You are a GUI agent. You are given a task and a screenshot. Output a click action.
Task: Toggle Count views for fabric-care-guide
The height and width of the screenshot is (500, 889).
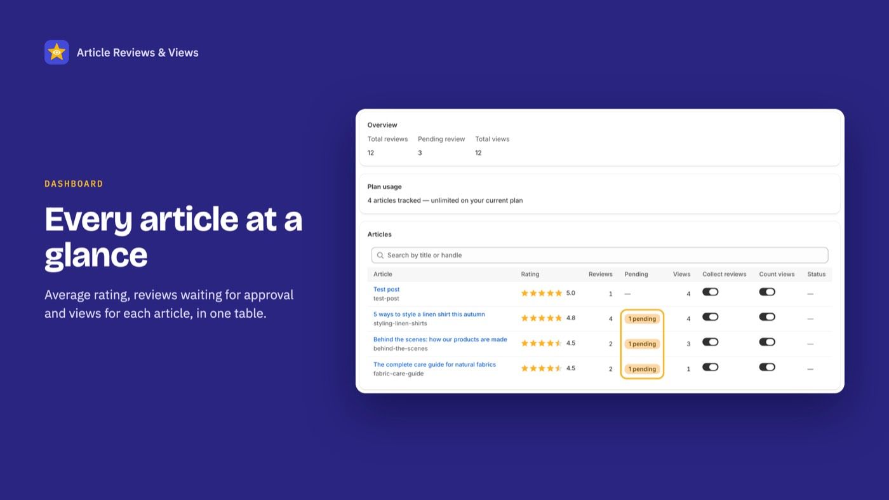(767, 367)
